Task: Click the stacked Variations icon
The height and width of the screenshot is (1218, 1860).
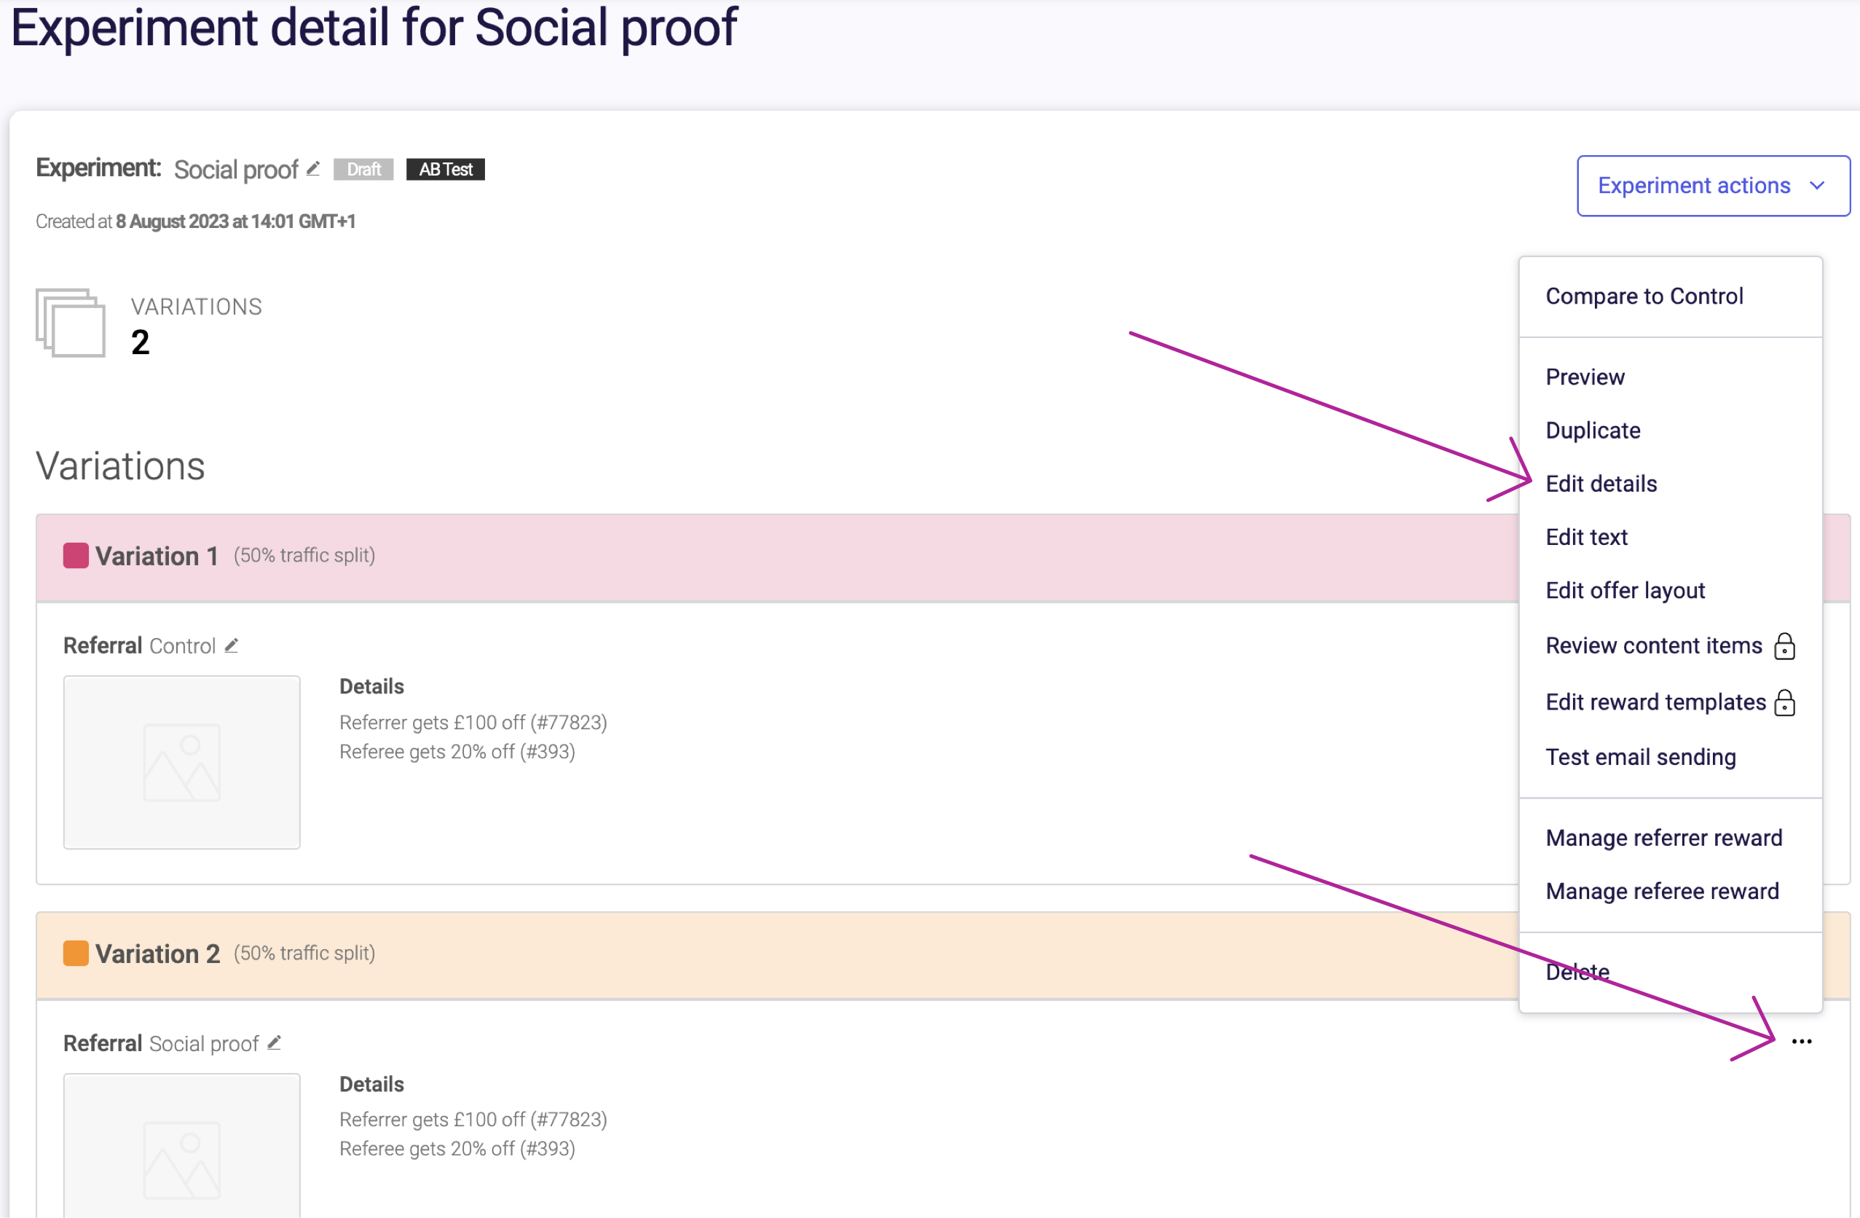Action: point(71,323)
